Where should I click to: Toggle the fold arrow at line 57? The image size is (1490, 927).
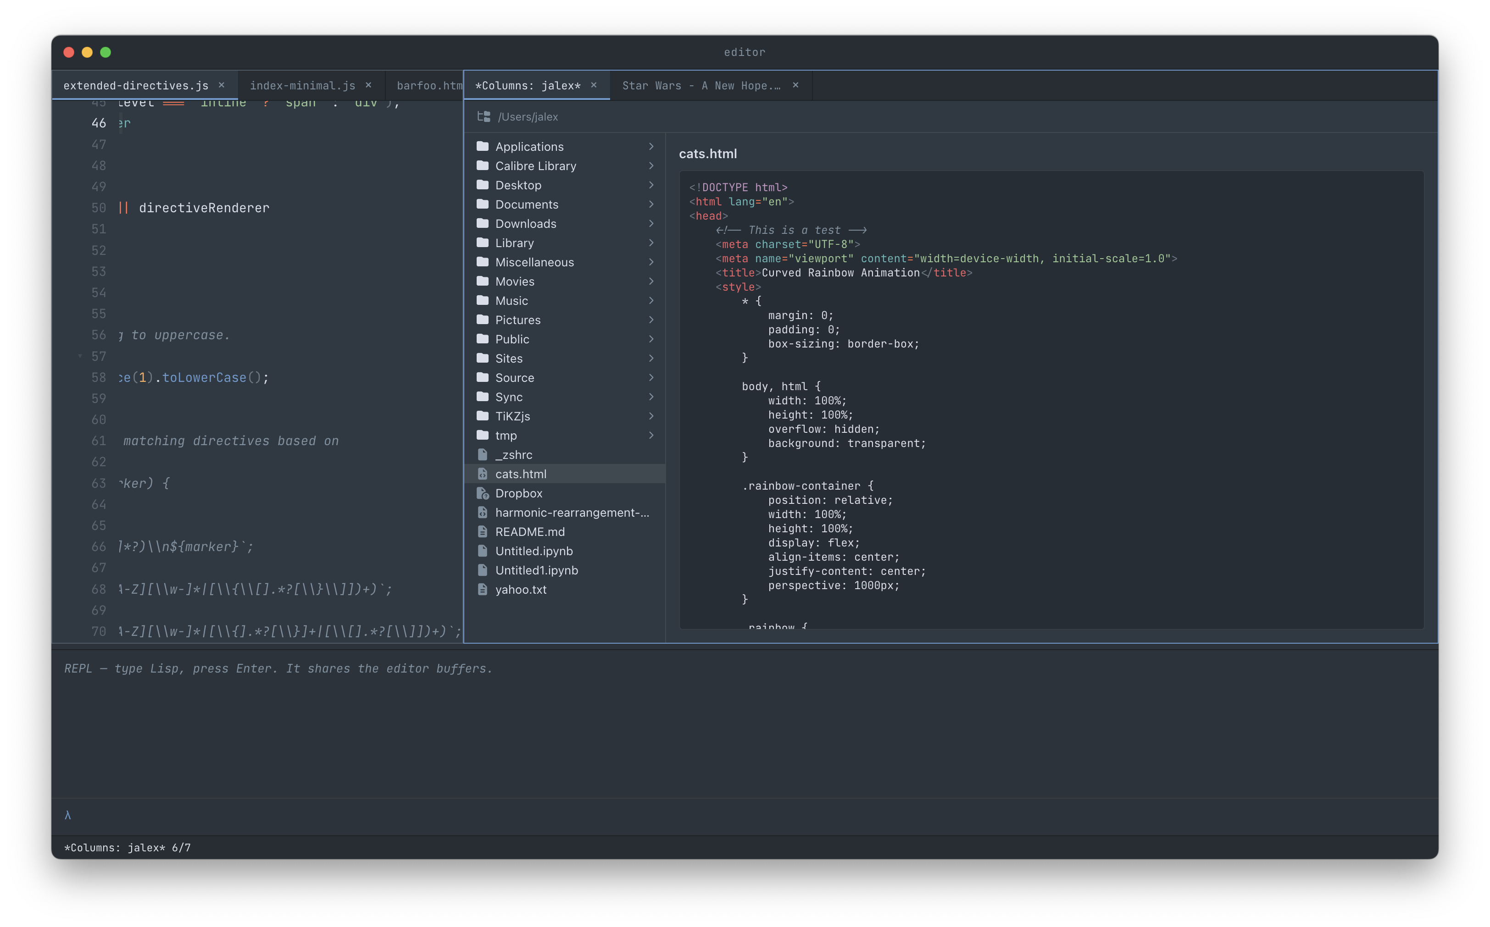[x=80, y=356]
